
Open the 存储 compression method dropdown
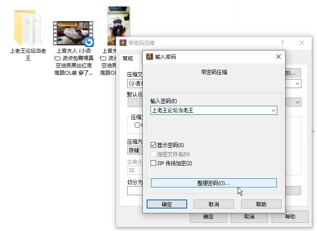point(135,150)
